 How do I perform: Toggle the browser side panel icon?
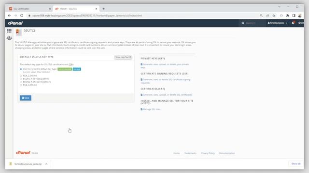coord(294,15)
